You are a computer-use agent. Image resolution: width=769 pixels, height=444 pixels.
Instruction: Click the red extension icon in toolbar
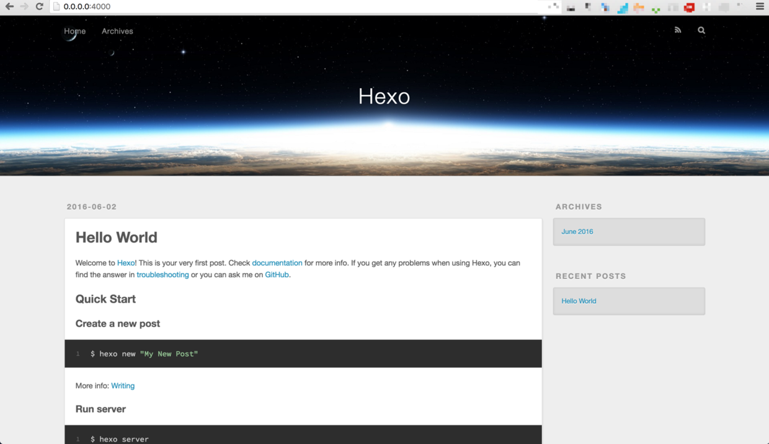coord(689,7)
